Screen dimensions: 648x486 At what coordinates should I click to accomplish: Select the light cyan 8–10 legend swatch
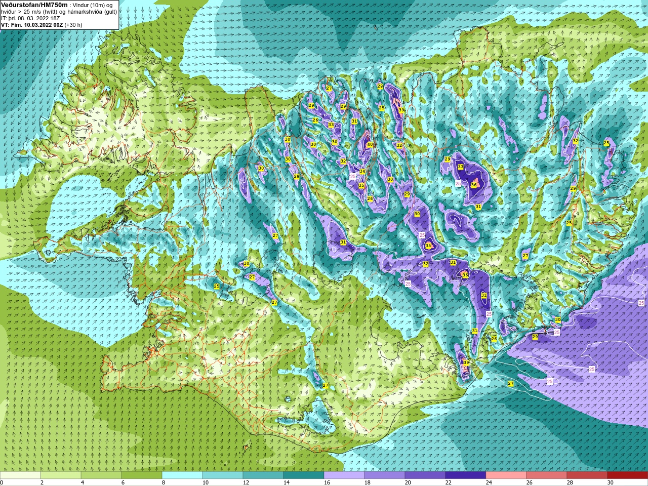tap(182, 475)
